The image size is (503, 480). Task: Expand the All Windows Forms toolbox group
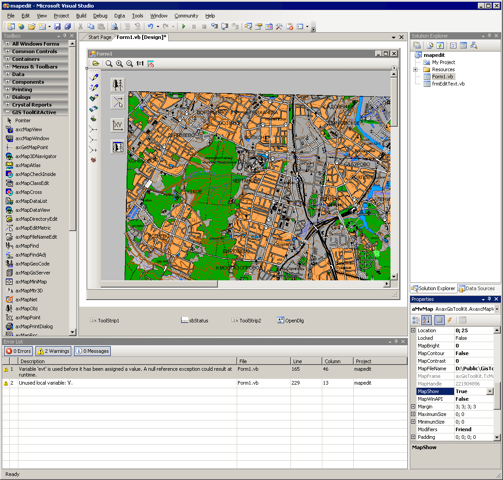pyautogui.click(x=7, y=43)
